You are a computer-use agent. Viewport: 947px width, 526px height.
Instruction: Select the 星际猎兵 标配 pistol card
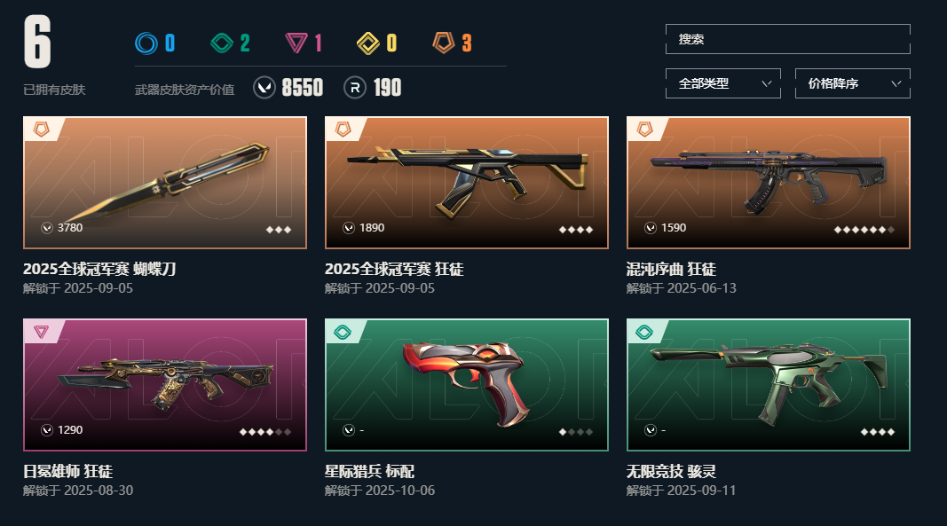click(x=466, y=385)
